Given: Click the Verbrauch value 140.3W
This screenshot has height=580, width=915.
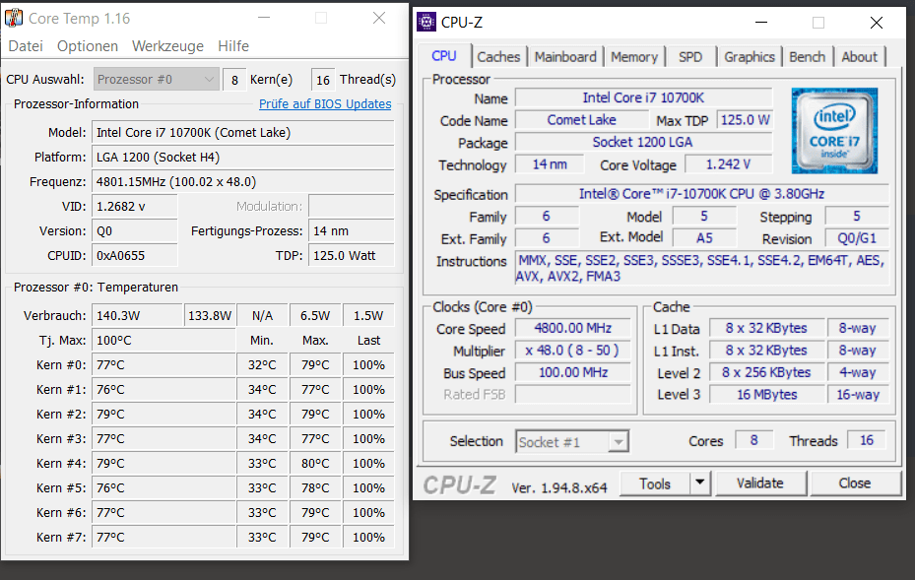Looking at the screenshot, I should click(x=137, y=316).
